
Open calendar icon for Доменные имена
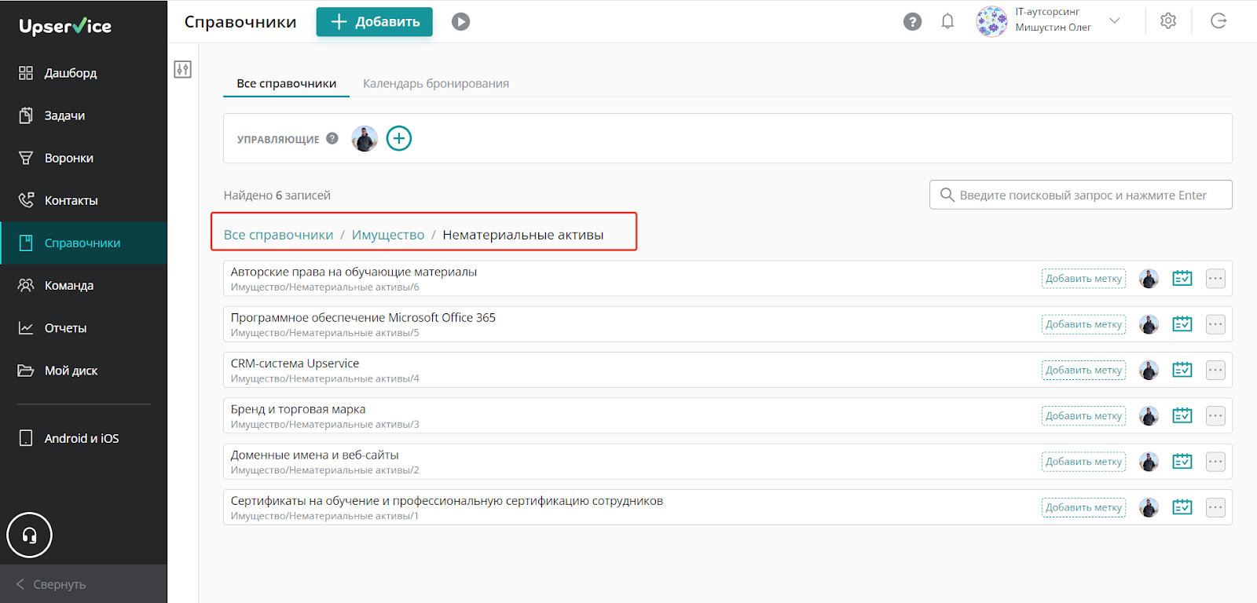point(1182,462)
